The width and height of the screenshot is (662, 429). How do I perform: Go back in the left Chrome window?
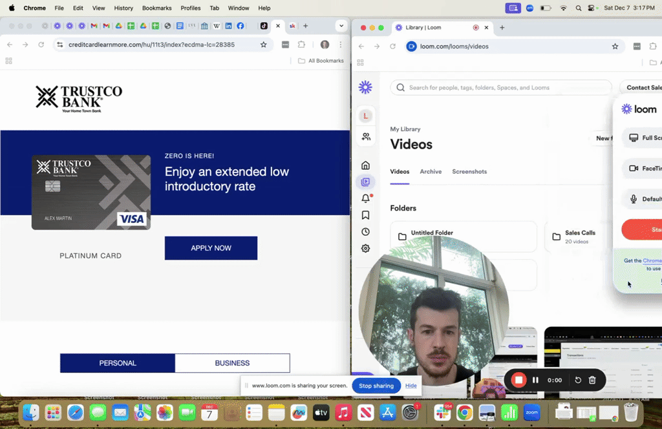[10, 45]
